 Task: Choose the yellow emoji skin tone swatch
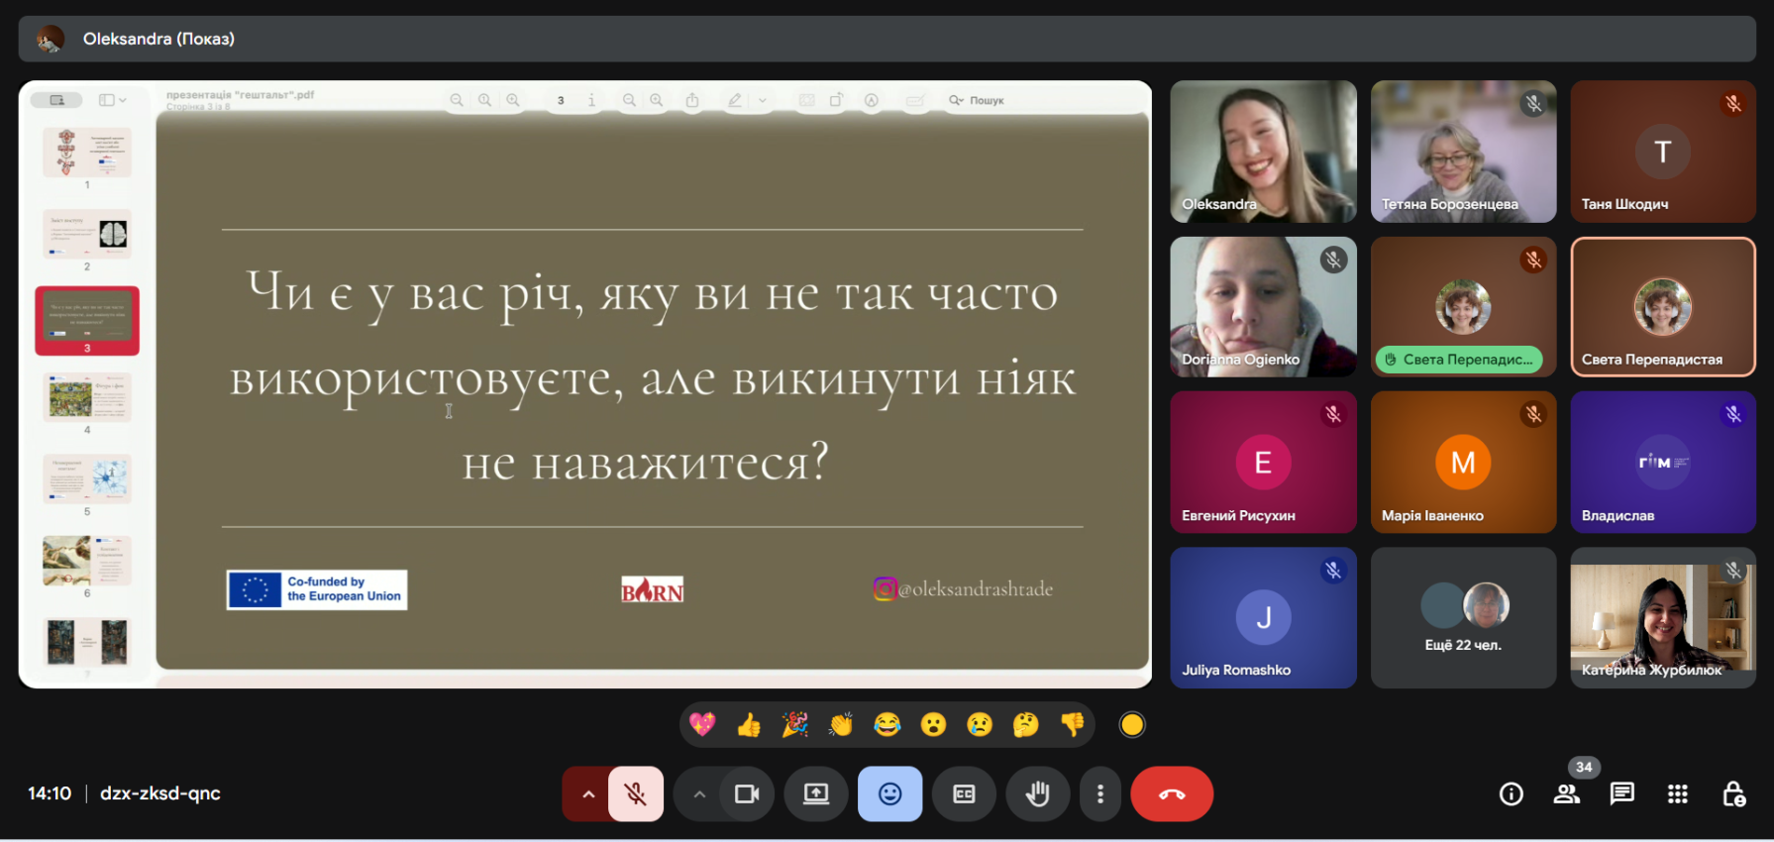pyautogui.click(x=1131, y=725)
